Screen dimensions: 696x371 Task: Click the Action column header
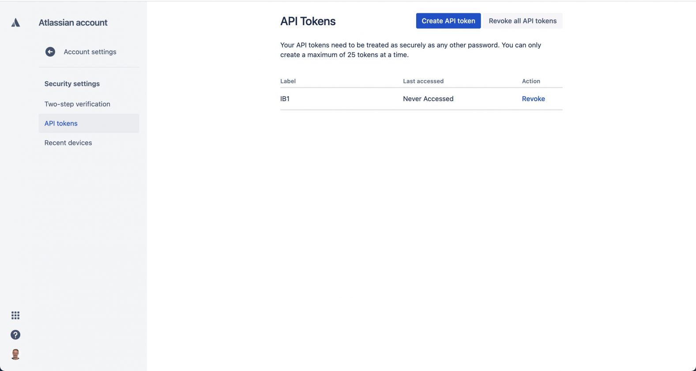(x=531, y=81)
